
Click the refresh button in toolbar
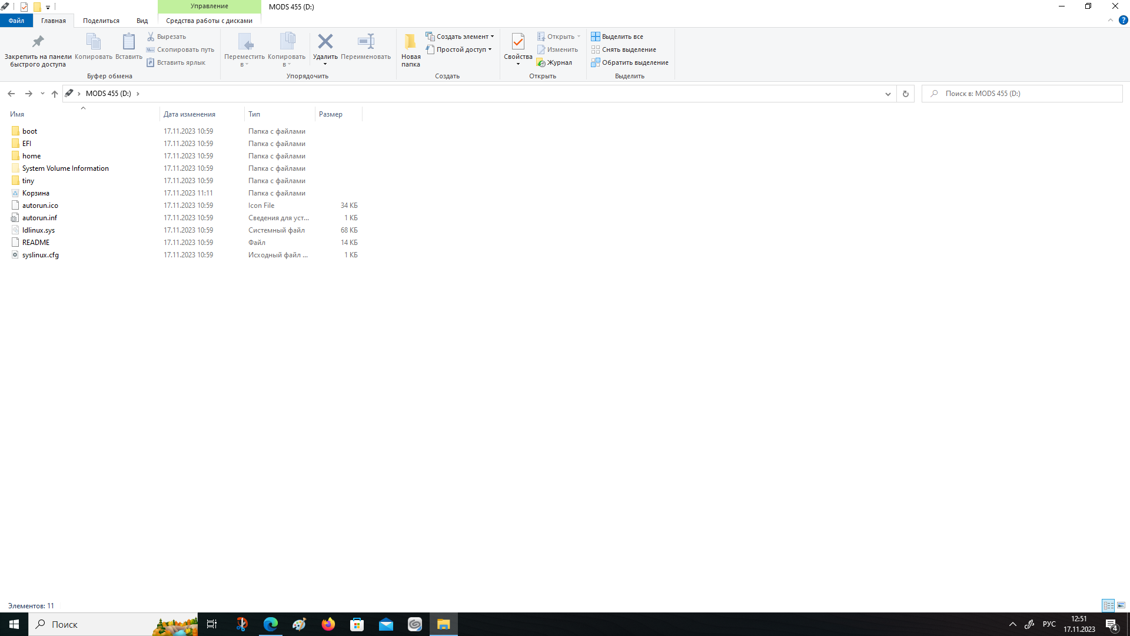tap(906, 93)
